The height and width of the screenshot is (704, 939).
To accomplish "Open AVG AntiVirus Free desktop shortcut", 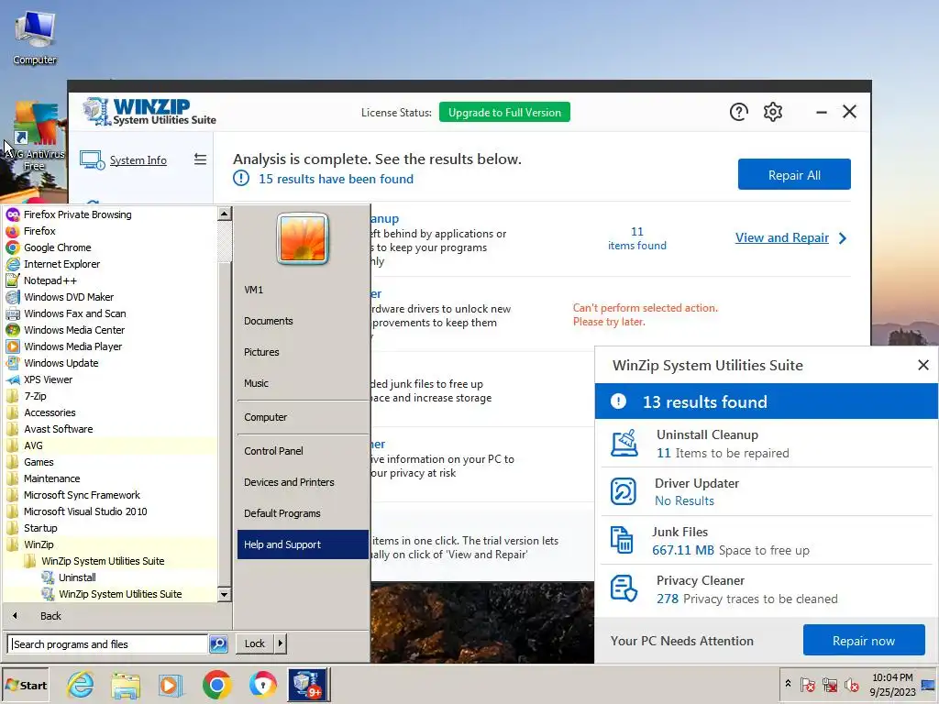I will click(x=35, y=137).
